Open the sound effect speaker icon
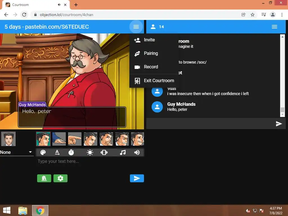This screenshot has height=216, width=288. pos(137,152)
